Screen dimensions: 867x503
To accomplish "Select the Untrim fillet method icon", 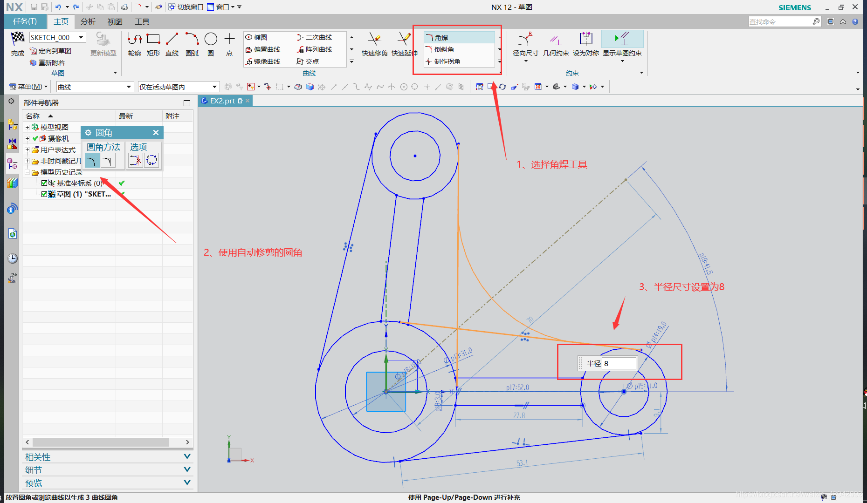I will coord(108,161).
